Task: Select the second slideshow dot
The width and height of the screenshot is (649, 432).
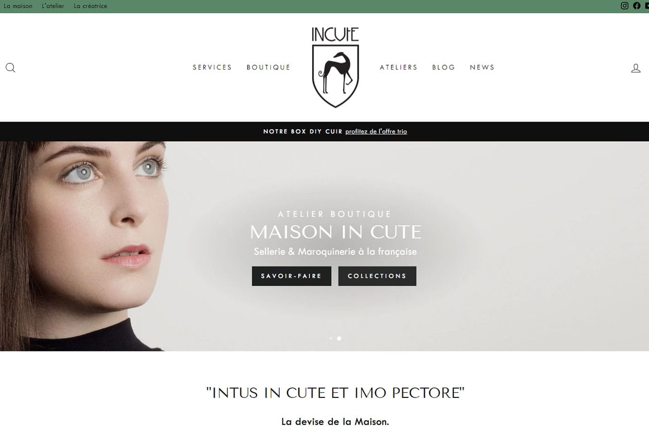Action: (339, 338)
